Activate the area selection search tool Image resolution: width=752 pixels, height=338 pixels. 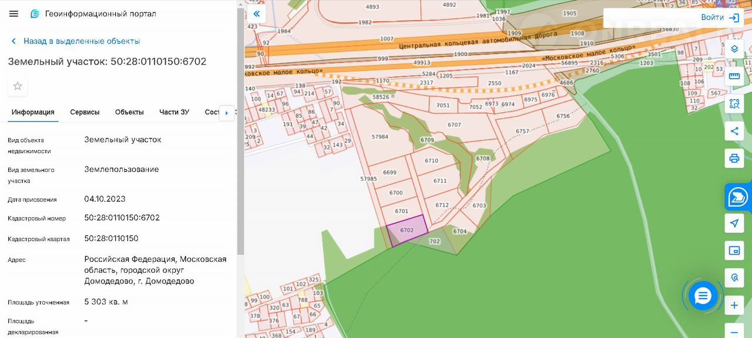tap(734, 104)
